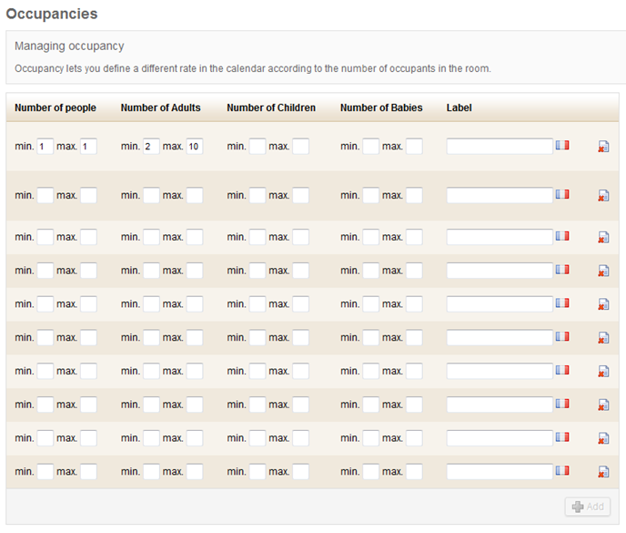Focus the first row's Number of people min field
Viewport: 626px width, 533px height.
click(x=45, y=147)
